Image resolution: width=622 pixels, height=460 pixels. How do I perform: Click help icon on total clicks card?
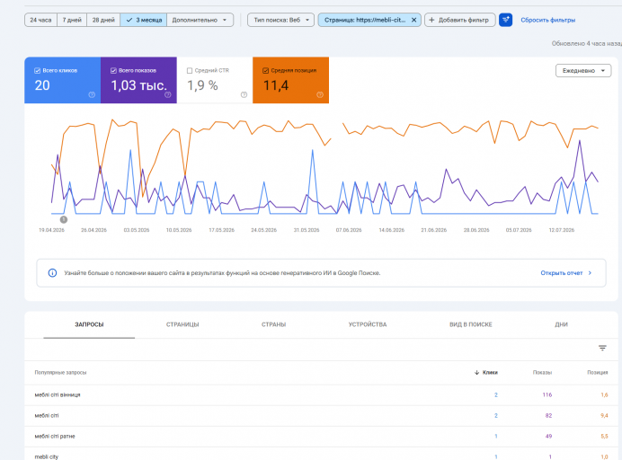pos(92,94)
